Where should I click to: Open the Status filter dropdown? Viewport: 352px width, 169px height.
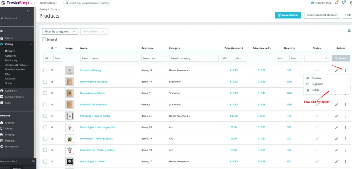(317, 58)
